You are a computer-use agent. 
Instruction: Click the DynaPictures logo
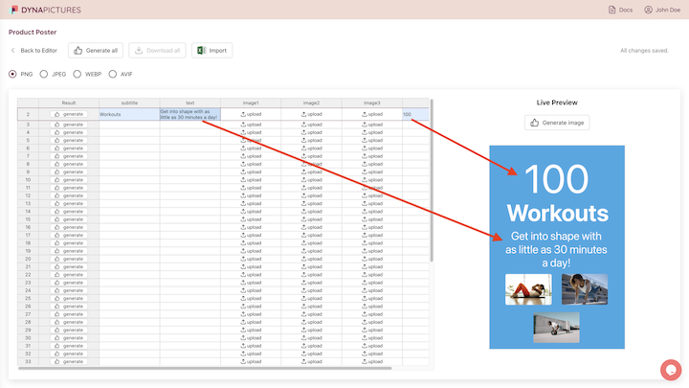(45, 10)
